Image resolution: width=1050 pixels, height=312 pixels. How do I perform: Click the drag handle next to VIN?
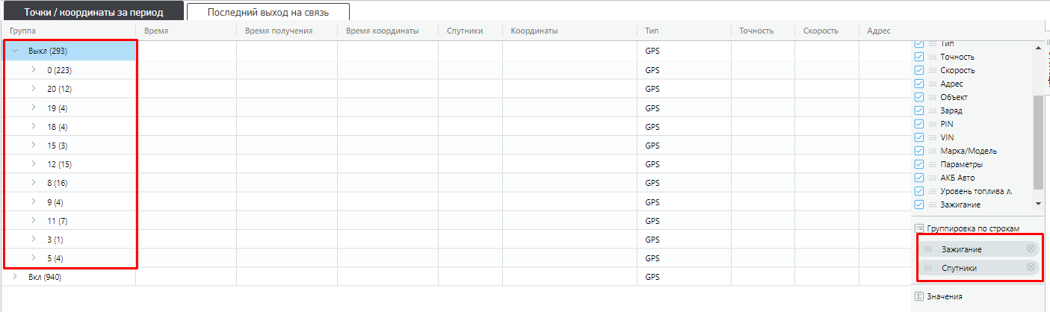pos(933,137)
